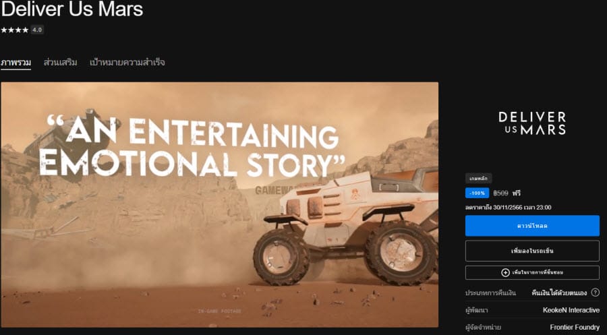Click the -100% discount badge
Viewport: 607px width, 335px height.
click(x=477, y=193)
